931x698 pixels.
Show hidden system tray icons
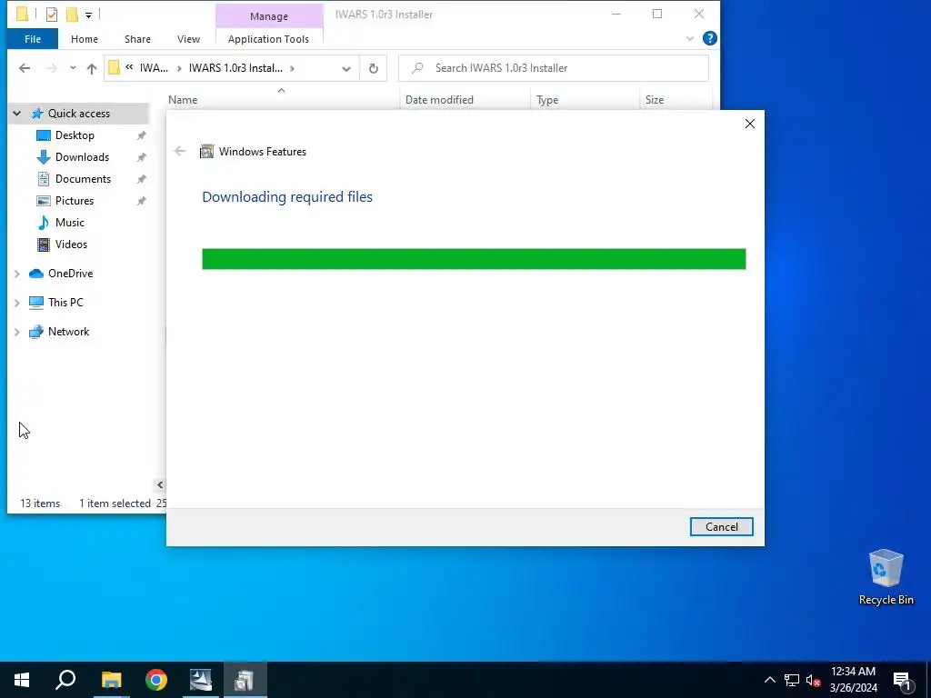pyautogui.click(x=769, y=680)
